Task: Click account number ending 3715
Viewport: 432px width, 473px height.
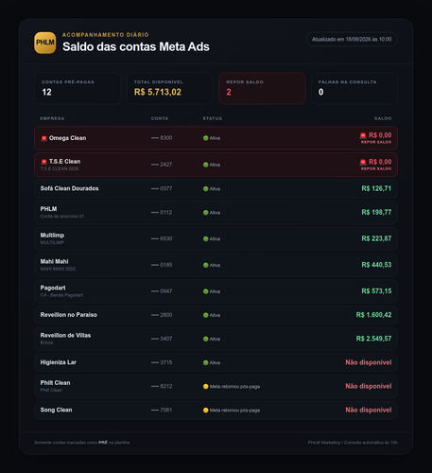Action: [162, 362]
